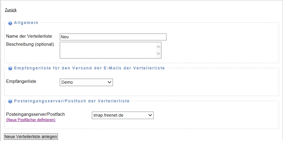Click the Posteingangsserver/Postfach field label

pyautogui.click(x=35, y=114)
